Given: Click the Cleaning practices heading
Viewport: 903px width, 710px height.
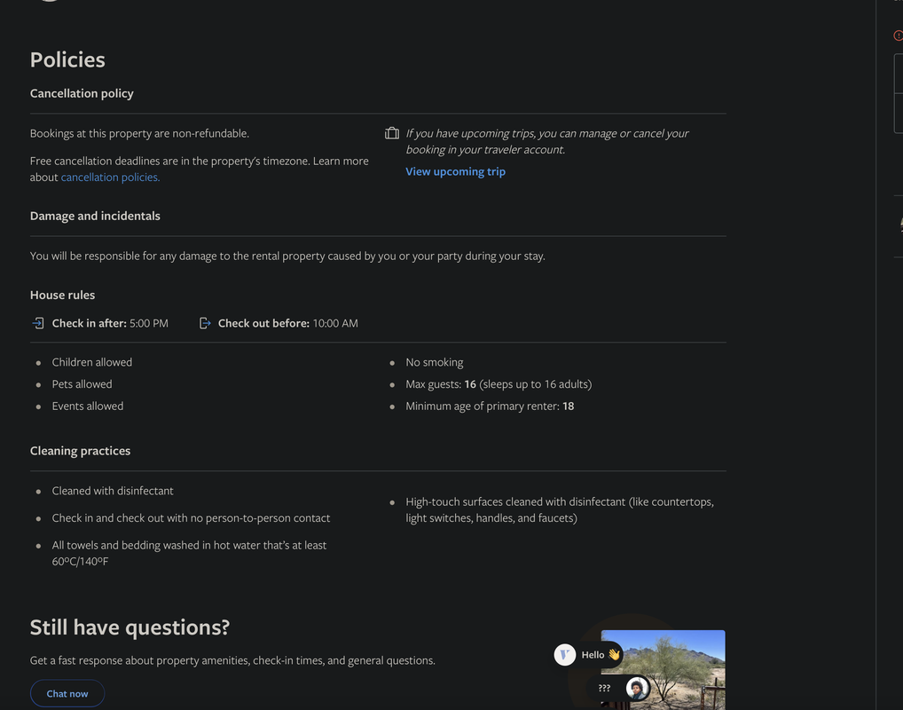Looking at the screenshot, I should click(x=80, y=451).
